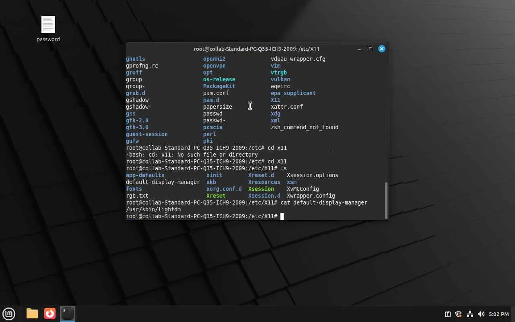This screenshot has height=322, width=515.
Task: Minimize the terminal window
Action: coord(359,49)
